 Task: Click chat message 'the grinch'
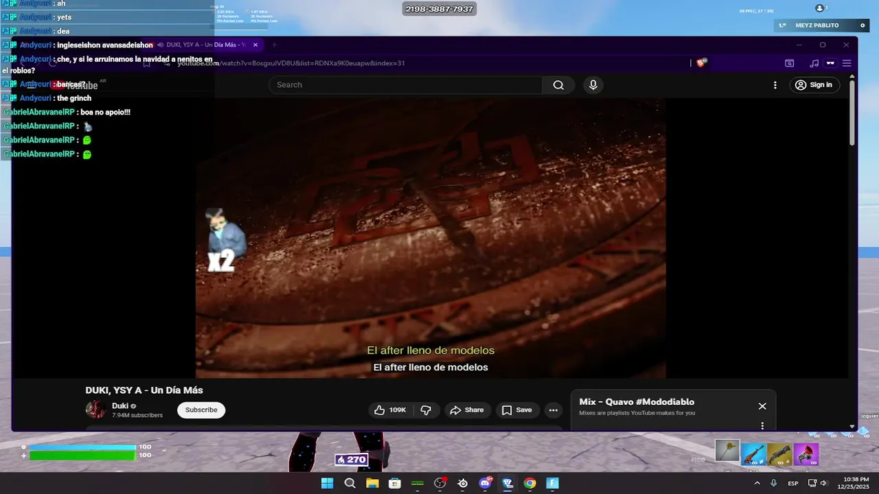pyautogui.click(x=74, y=98)
